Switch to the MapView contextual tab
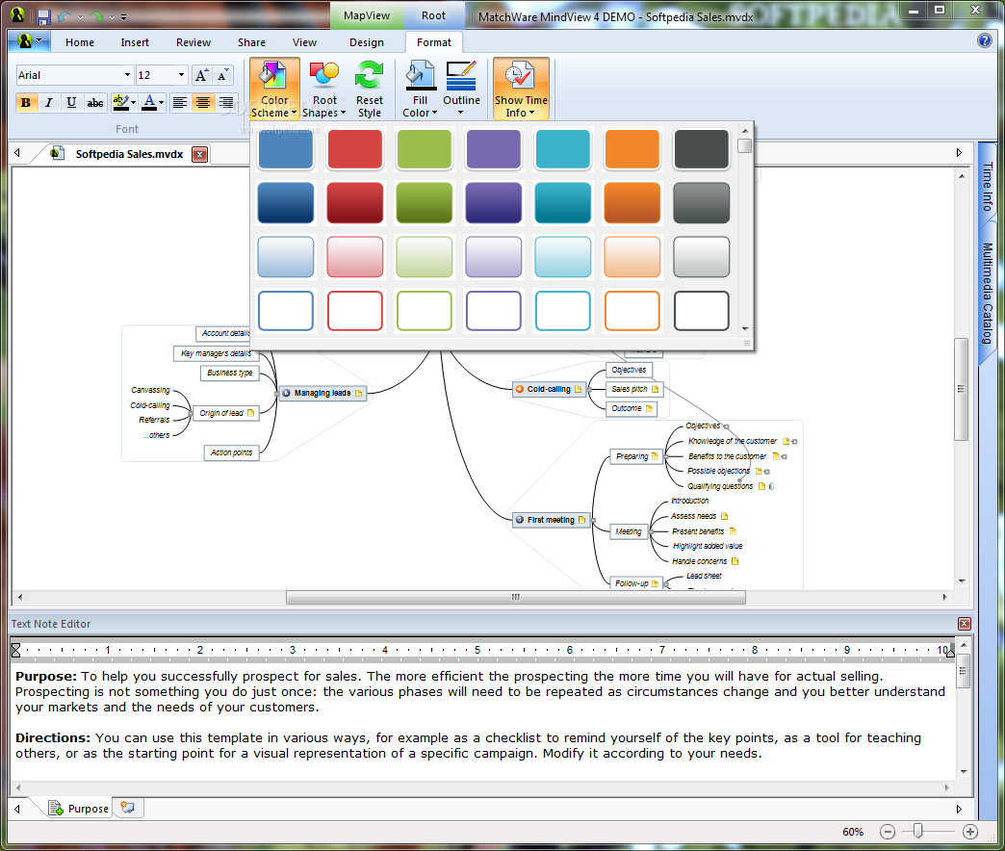The image size is (1005, 851). point(367,16)
